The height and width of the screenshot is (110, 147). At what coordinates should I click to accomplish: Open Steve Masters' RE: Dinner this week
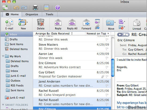72,47
